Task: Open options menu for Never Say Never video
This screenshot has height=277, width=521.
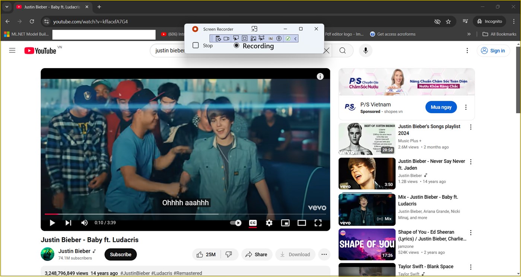Action: (x=470, y=162)
